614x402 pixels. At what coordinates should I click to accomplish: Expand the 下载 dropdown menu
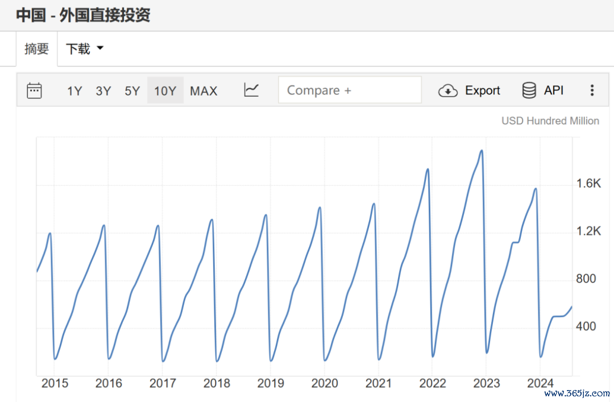pyautogui.click(x=85, y=48)
